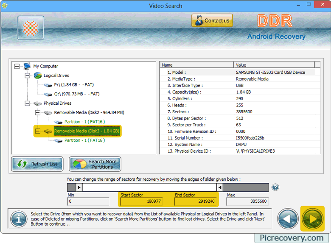
Task: Click the Physical Drives disk icon
Action: (38, 103)
